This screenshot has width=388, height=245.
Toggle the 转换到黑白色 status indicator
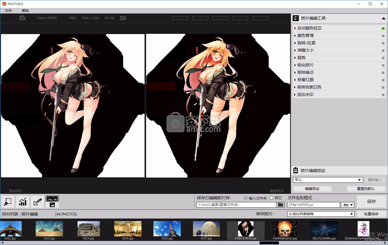(383, 87)
